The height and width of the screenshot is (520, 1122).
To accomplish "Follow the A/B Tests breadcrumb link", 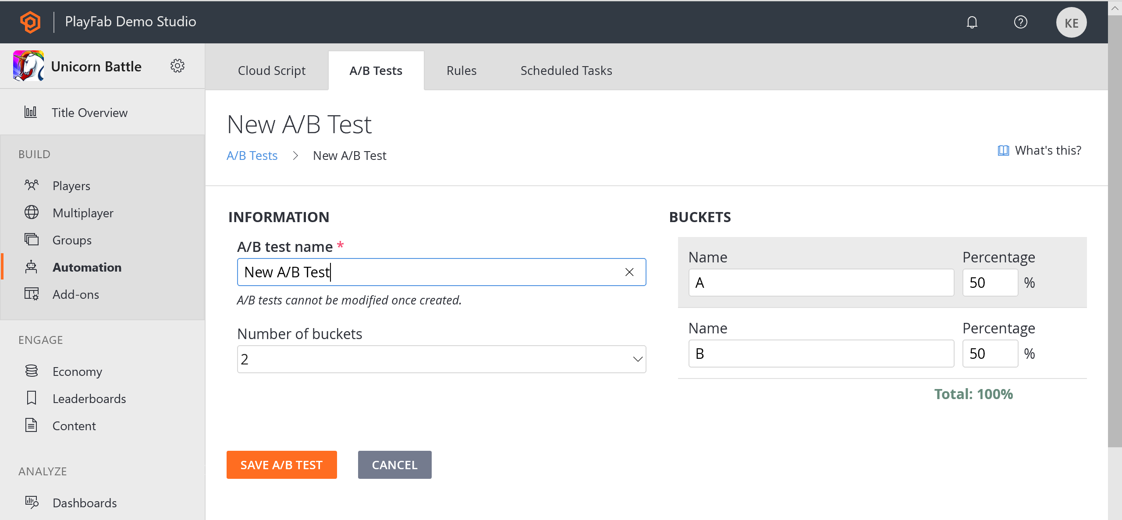I will pos(252,156).
